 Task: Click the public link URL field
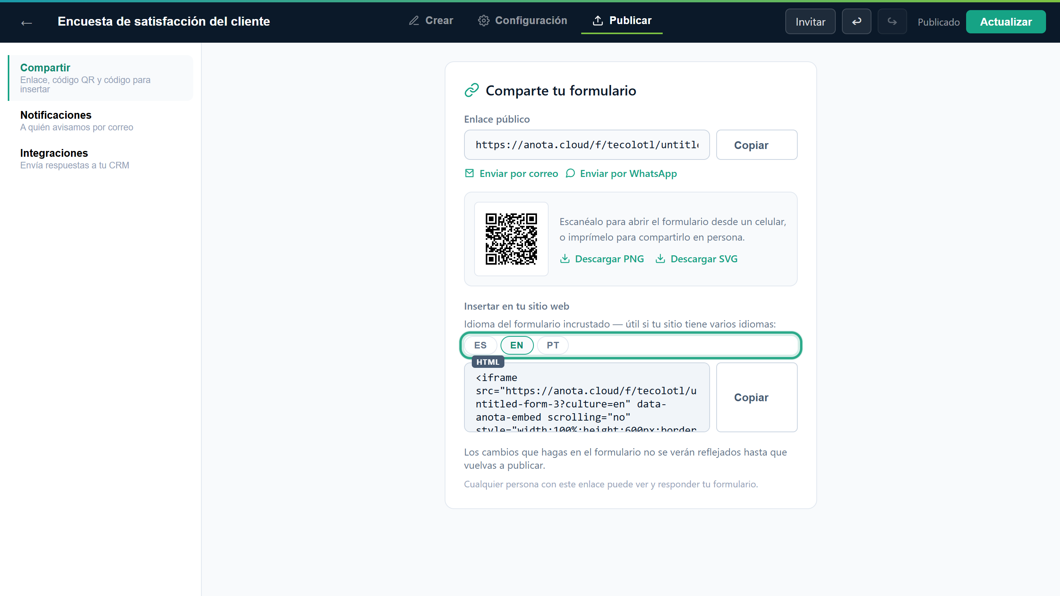(x=586, y=145)
